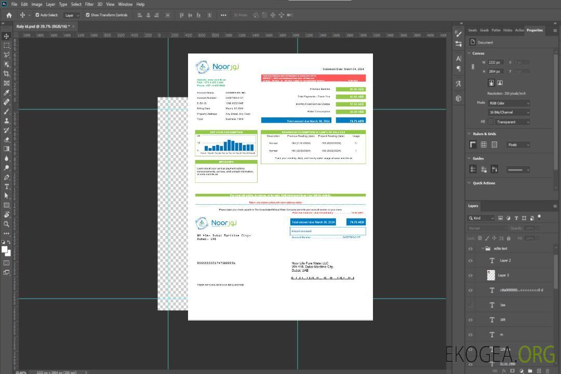Toggle the Auto-Select checkbox
This screenshot has width=561, height=374.
point(37,15)
